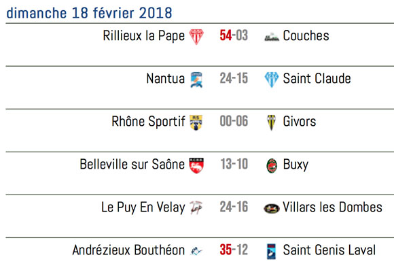Click the Villars les Dombes oval logo
The height and width of the screenshot is (270, 394).
[x=272, y=208]
